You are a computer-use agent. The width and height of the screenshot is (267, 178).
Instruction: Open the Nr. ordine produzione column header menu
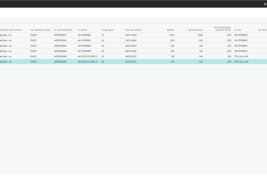point(63,30)
